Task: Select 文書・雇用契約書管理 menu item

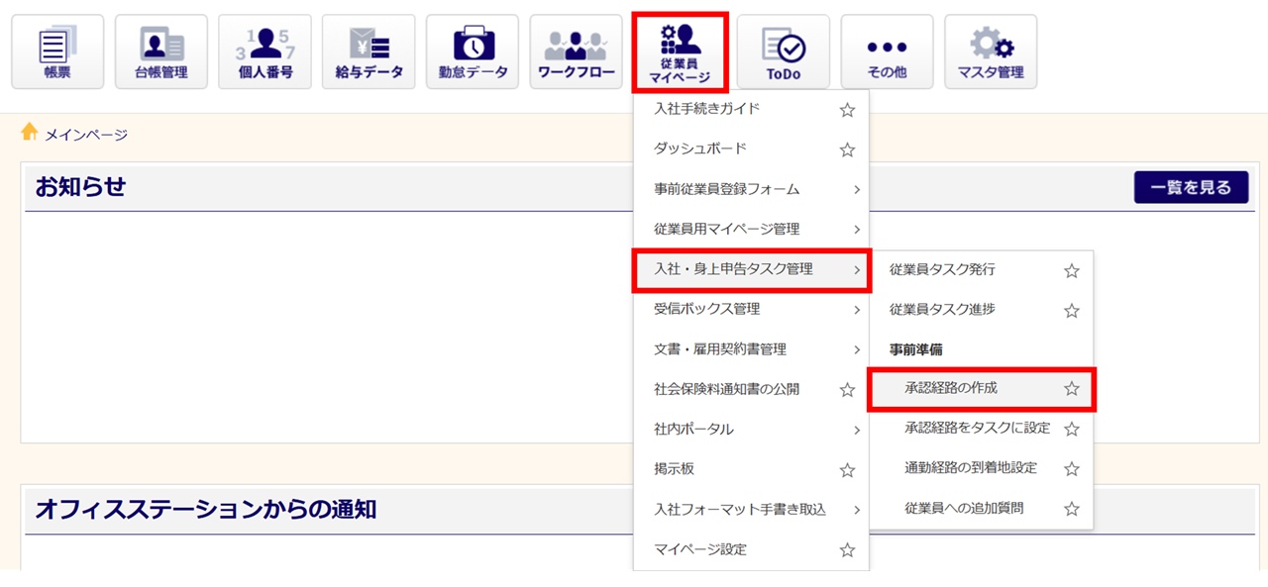Action: click(x=751, y=349)
